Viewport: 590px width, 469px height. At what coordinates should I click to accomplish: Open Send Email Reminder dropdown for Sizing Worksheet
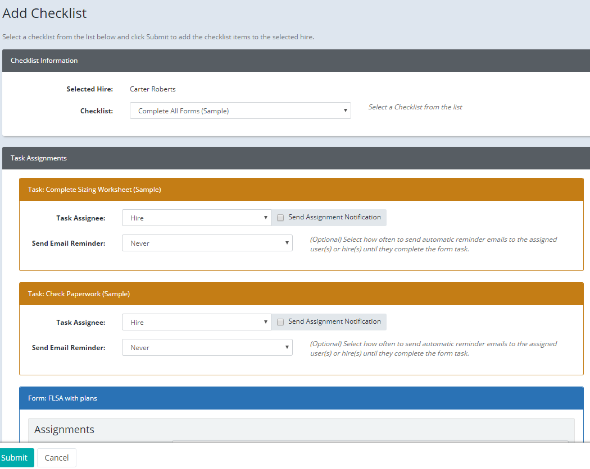click(x=207, y=243)
